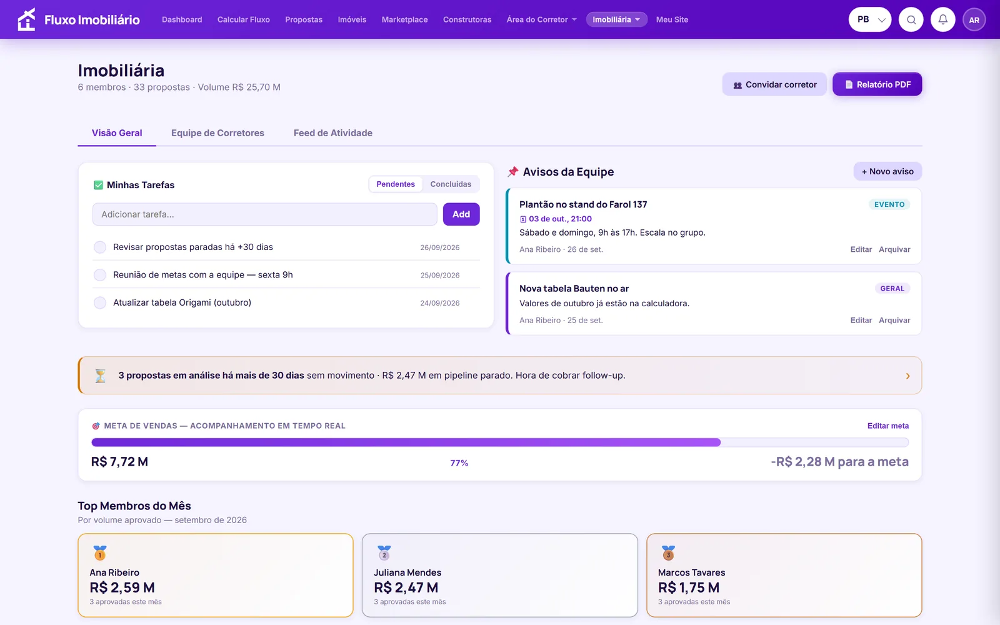Click the Fluxo Imobiliário house logo
Image resolution: width=1000 pixels, height=625 pixels.
pos(26,19)
